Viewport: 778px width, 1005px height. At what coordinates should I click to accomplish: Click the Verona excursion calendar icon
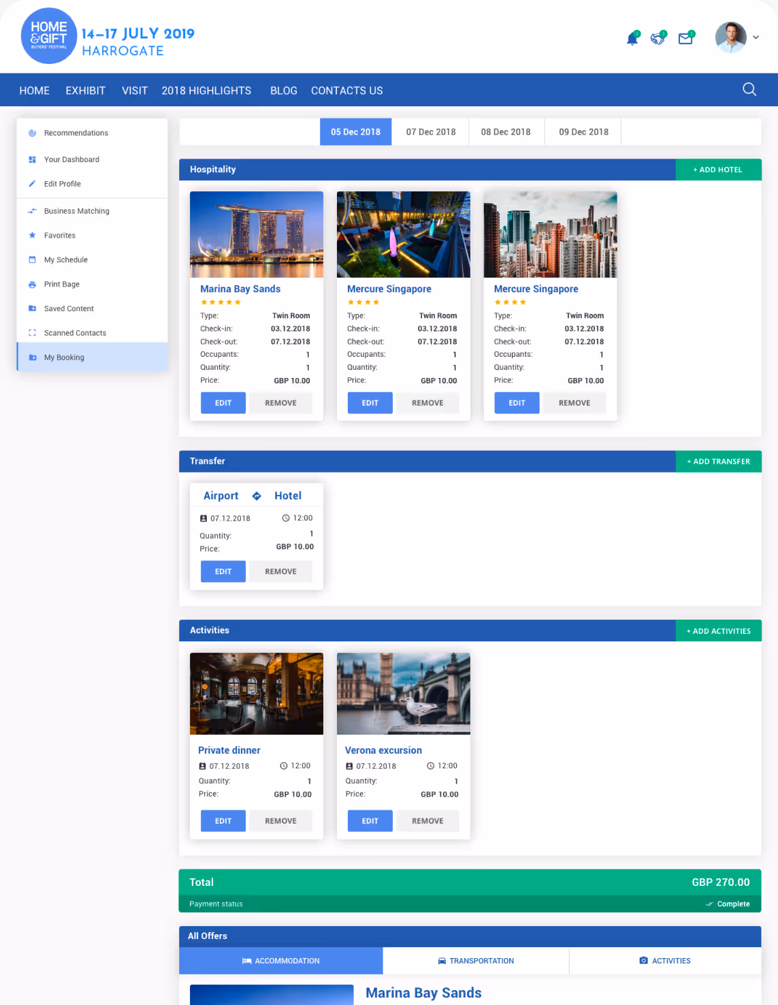(349, 766)
